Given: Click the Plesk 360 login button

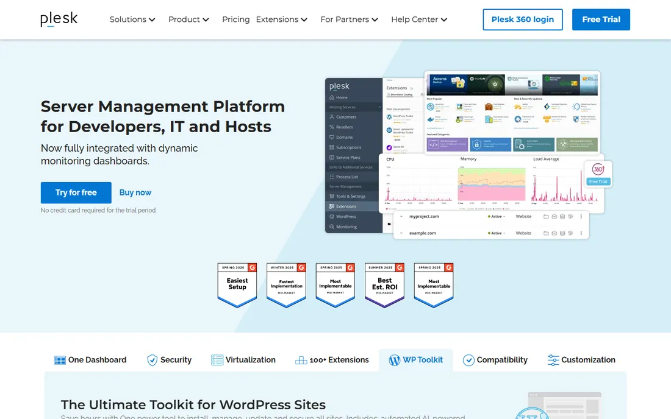Looking at the screenshot, I should coord(523,19).
